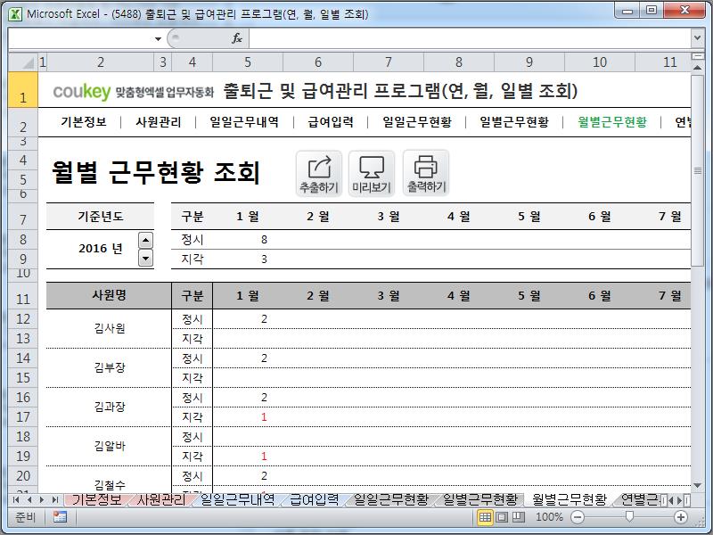Select the 급여입력 sheet tab
The height and width of the screenshot is (535, 713).
point(314,499)
